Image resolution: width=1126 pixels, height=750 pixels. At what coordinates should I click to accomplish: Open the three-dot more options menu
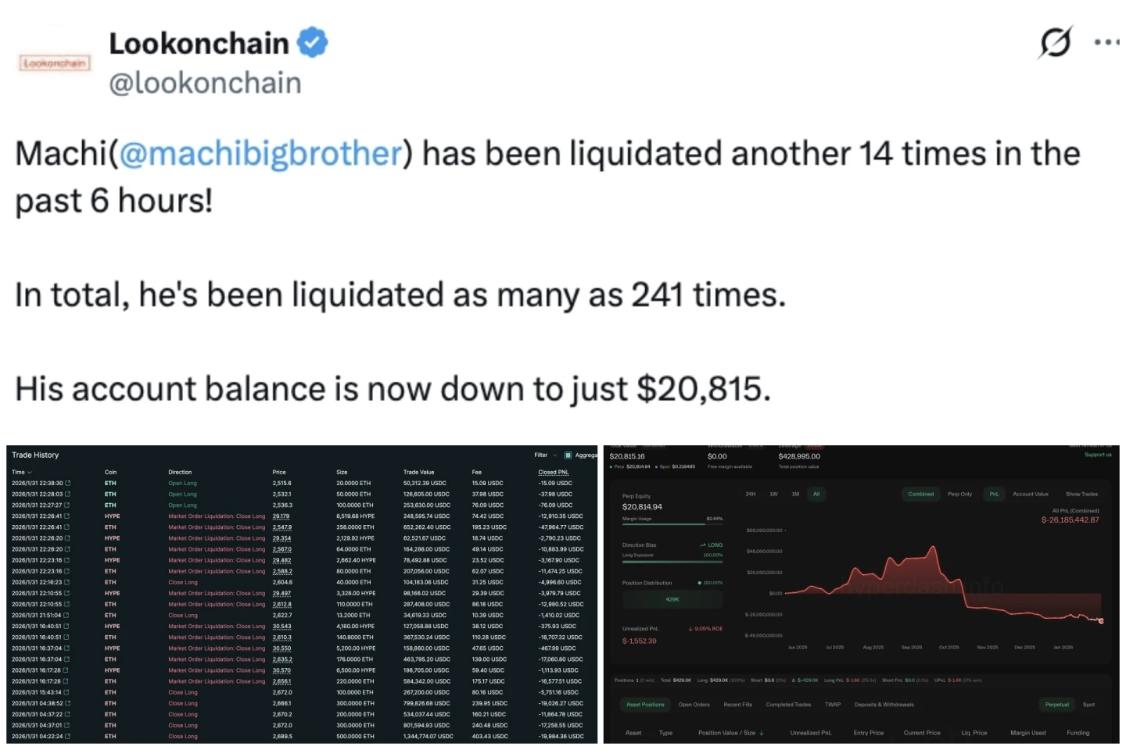tap(1106, 42)
